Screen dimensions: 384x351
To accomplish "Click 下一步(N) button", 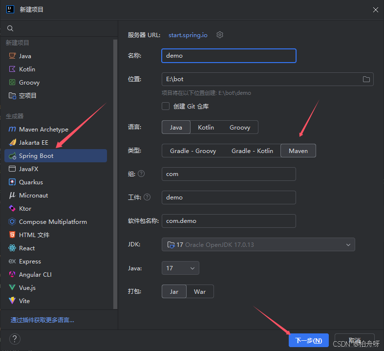I will point(309,340).
